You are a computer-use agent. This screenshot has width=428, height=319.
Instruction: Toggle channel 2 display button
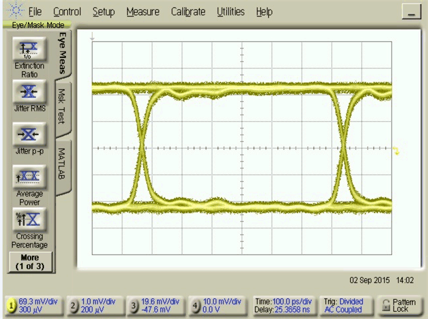[x=73, y=306]
